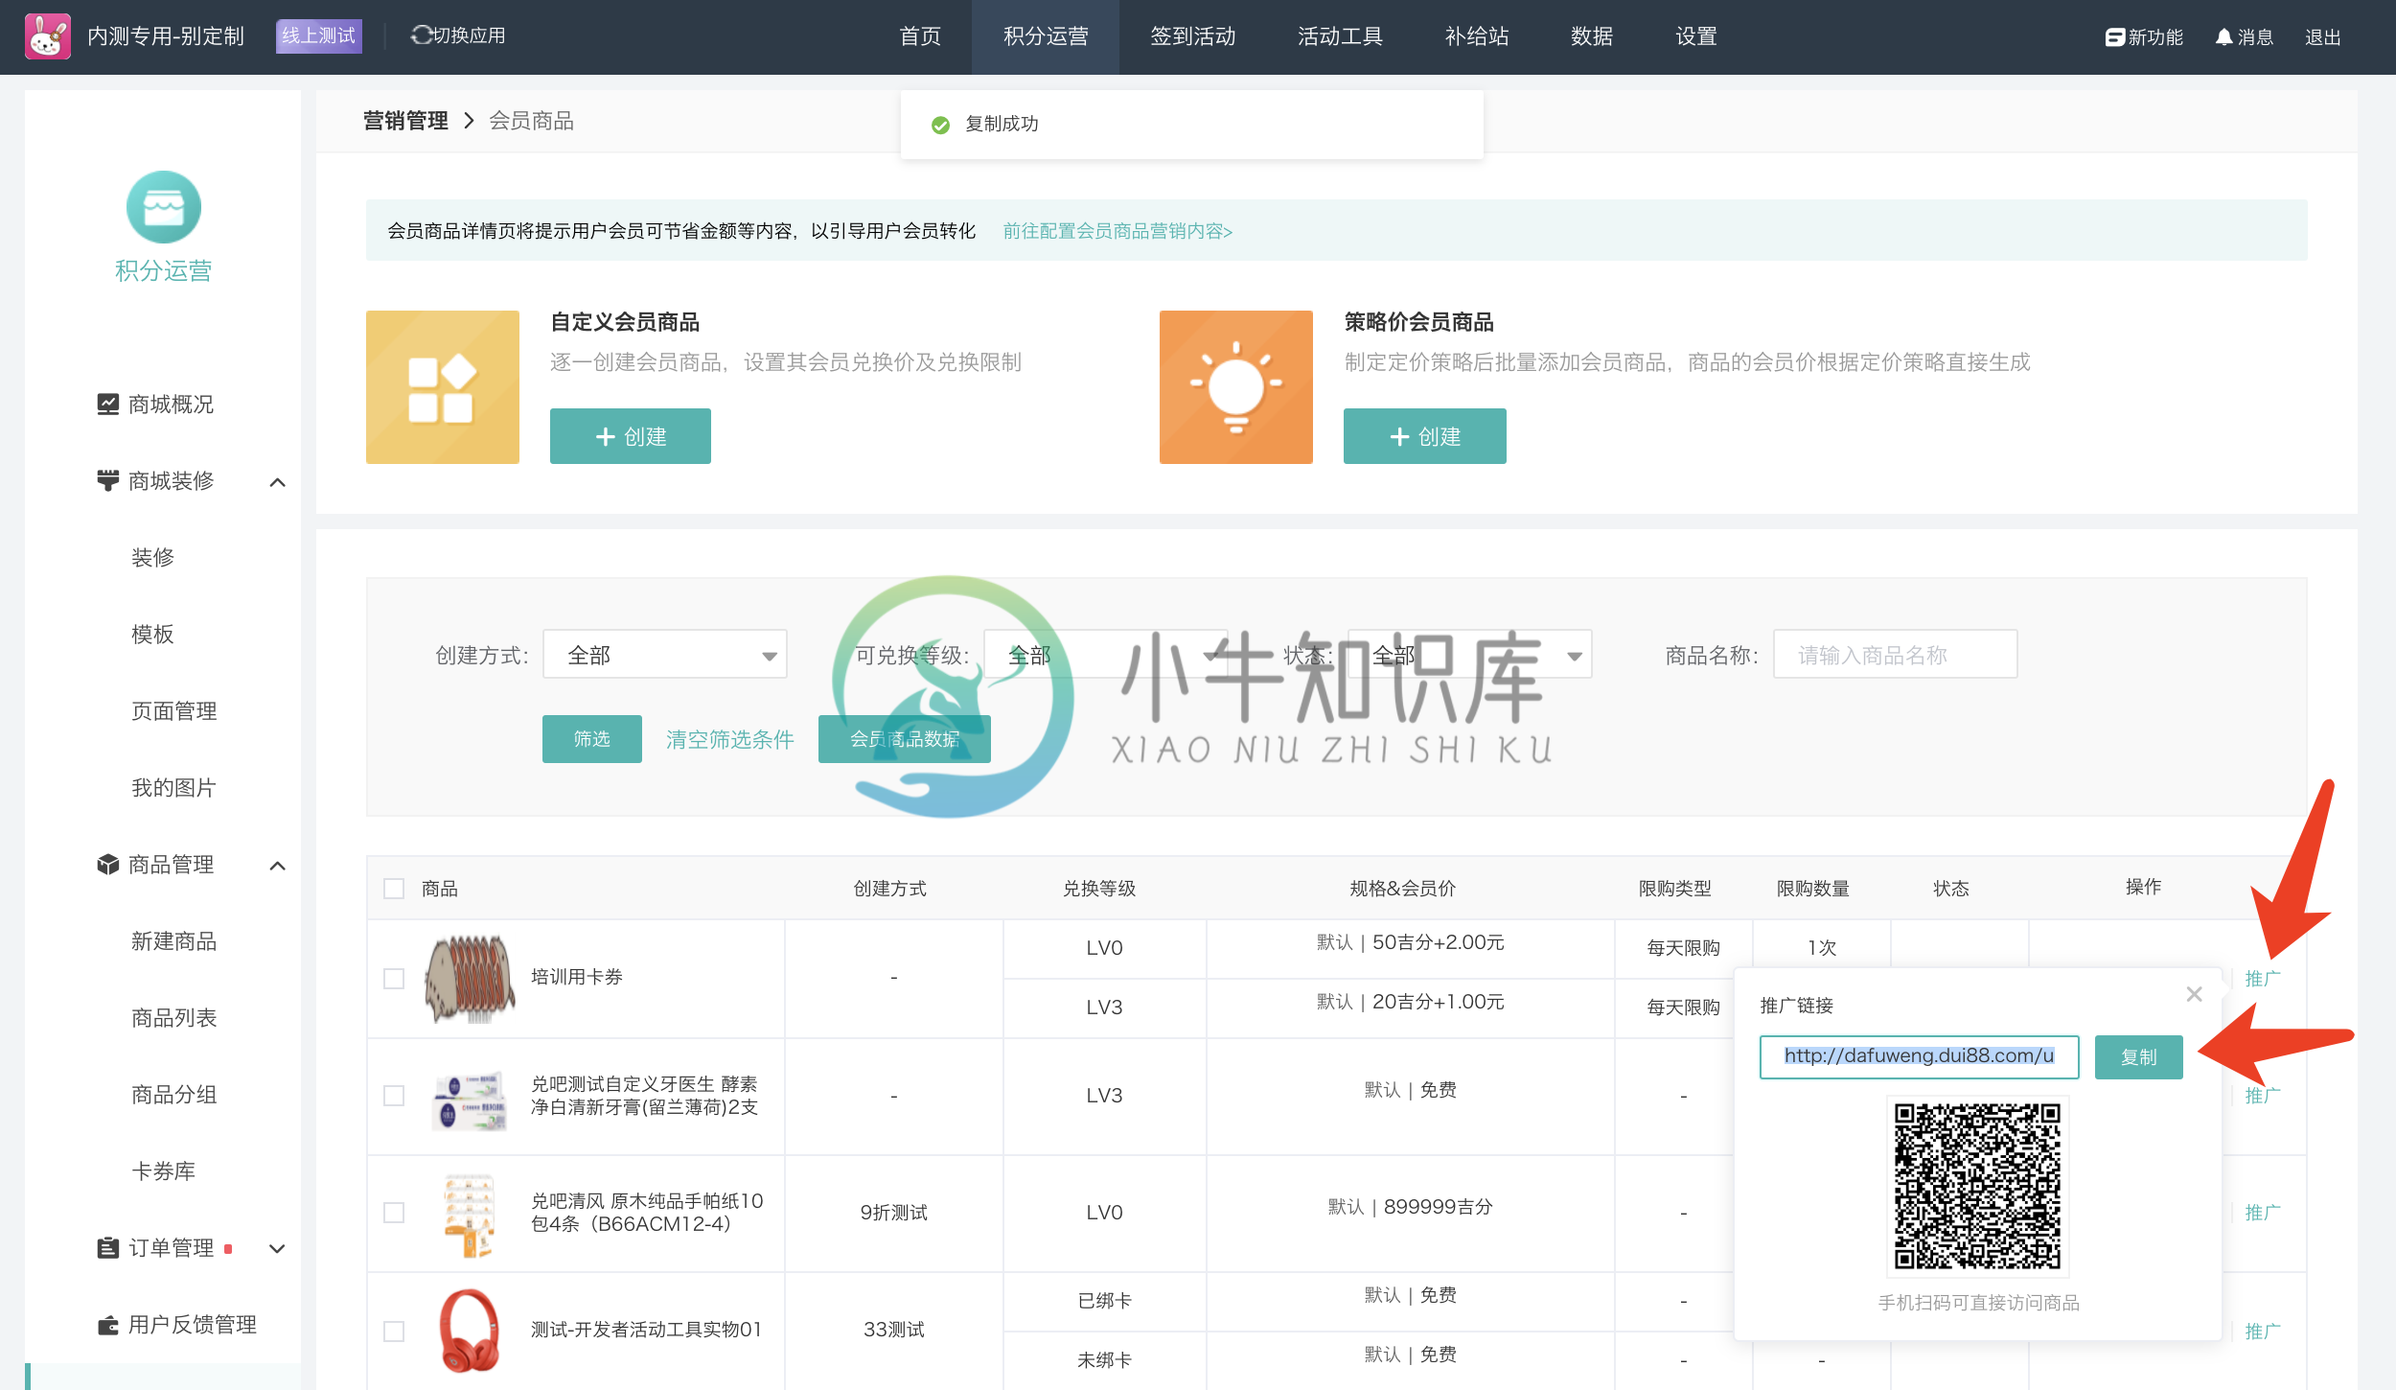Switch to 补给站 tab
Screen dimensions: 2396x1390
[1477, 36]
